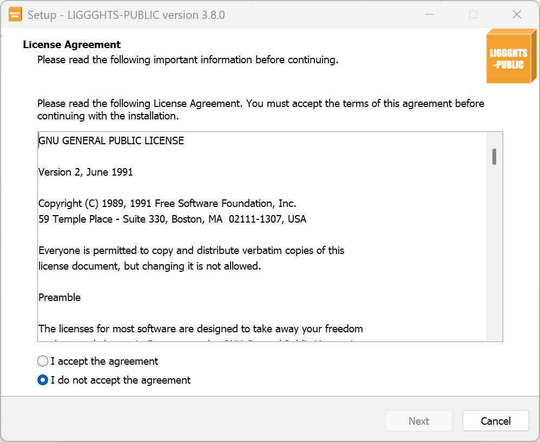The image size is (540, 442).
Task: Click the license text scrollbar thumb
Action: 494,157
